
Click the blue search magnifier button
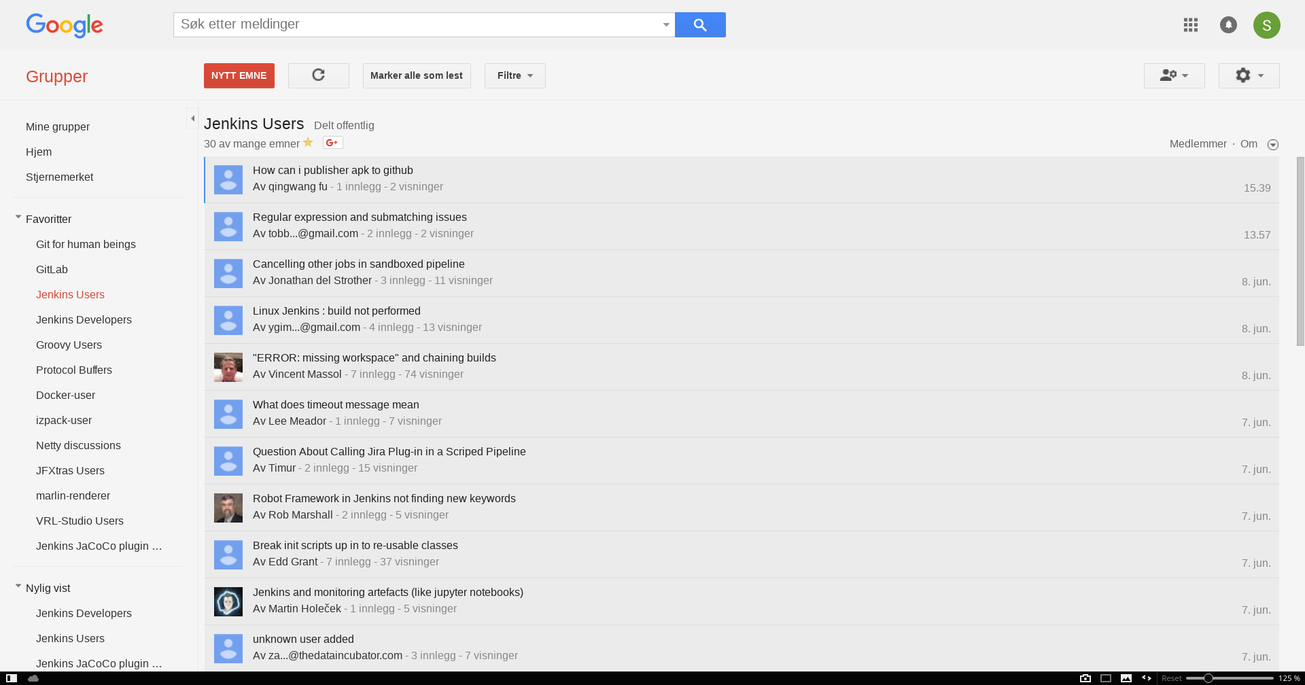coord(700,25)
